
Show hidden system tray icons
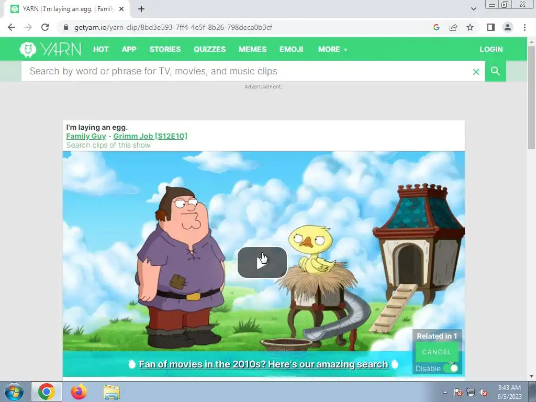(x=445, y=393)
